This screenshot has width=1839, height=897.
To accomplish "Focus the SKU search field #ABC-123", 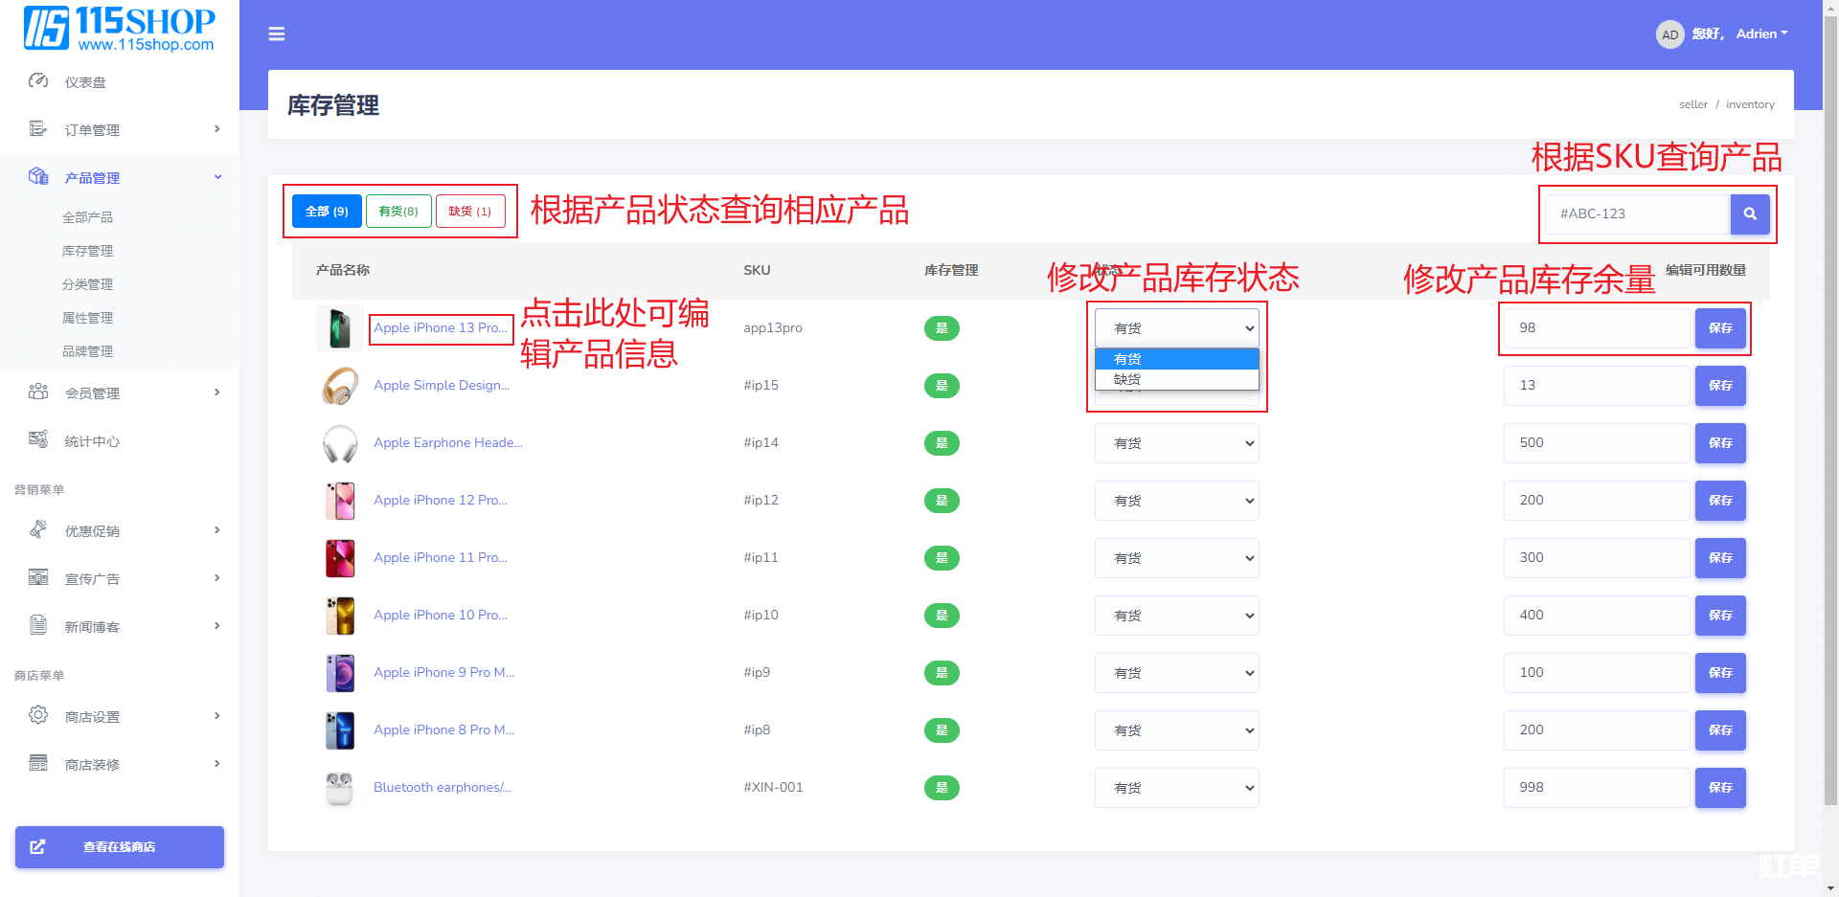I will 1638,213.
